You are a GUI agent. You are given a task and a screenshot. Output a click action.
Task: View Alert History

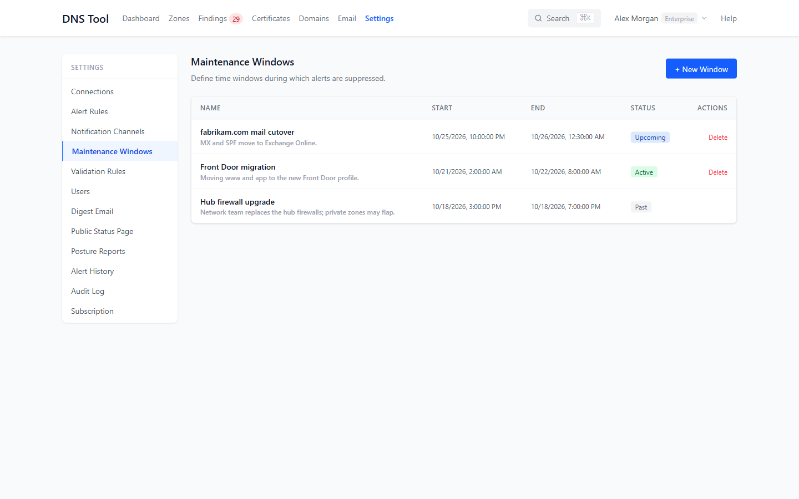click(x=120, y=271)
